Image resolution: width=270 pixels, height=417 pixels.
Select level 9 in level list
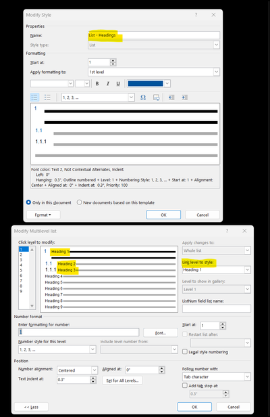24,291
